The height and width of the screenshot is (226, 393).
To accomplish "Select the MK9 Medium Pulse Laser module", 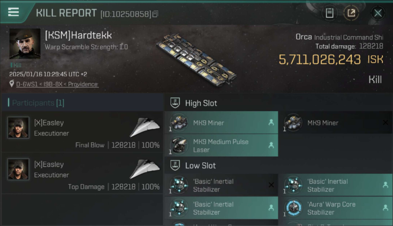I will [221, 146].
